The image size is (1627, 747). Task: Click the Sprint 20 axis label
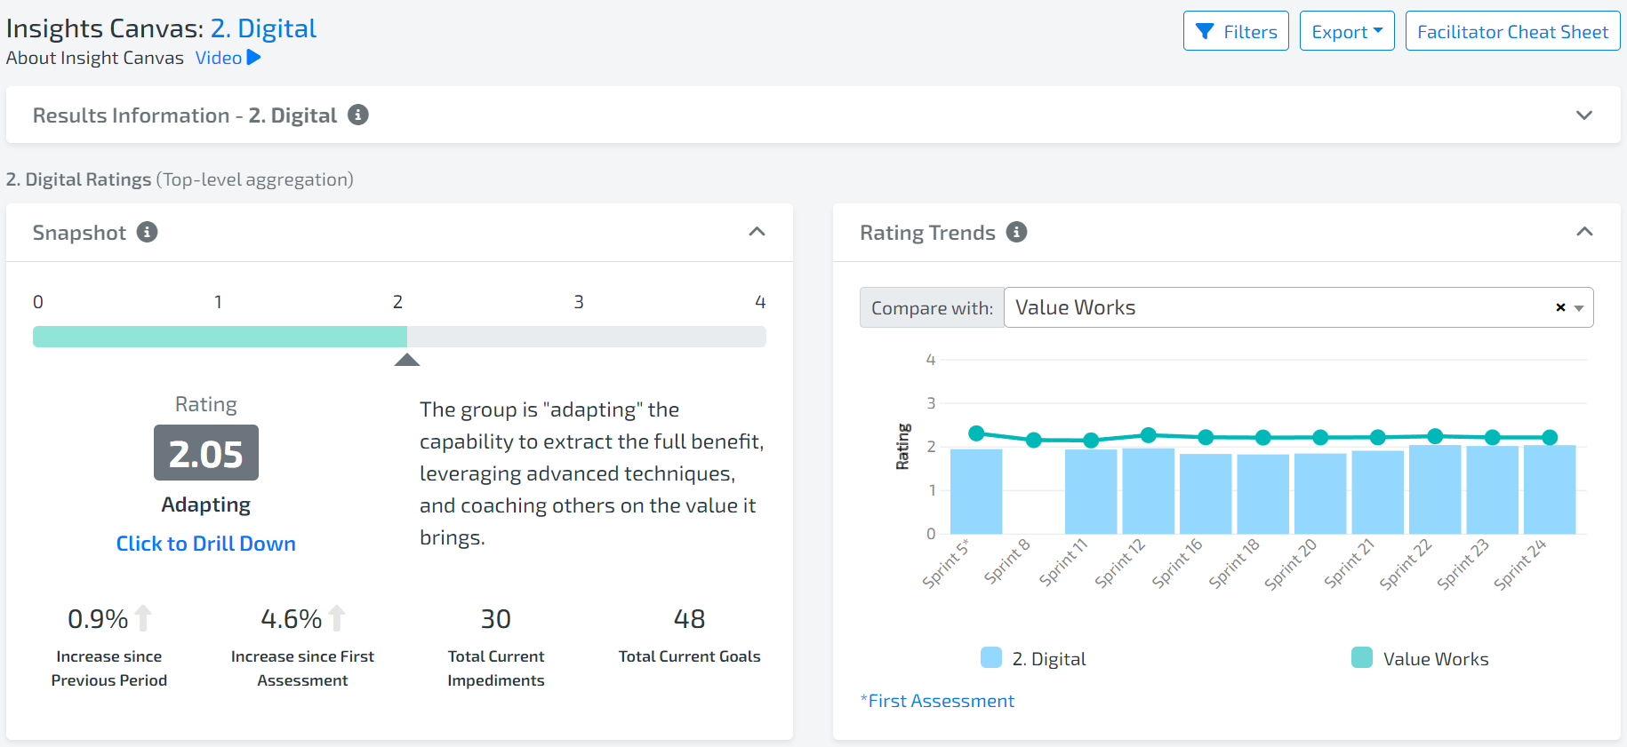click(1291, 565)
